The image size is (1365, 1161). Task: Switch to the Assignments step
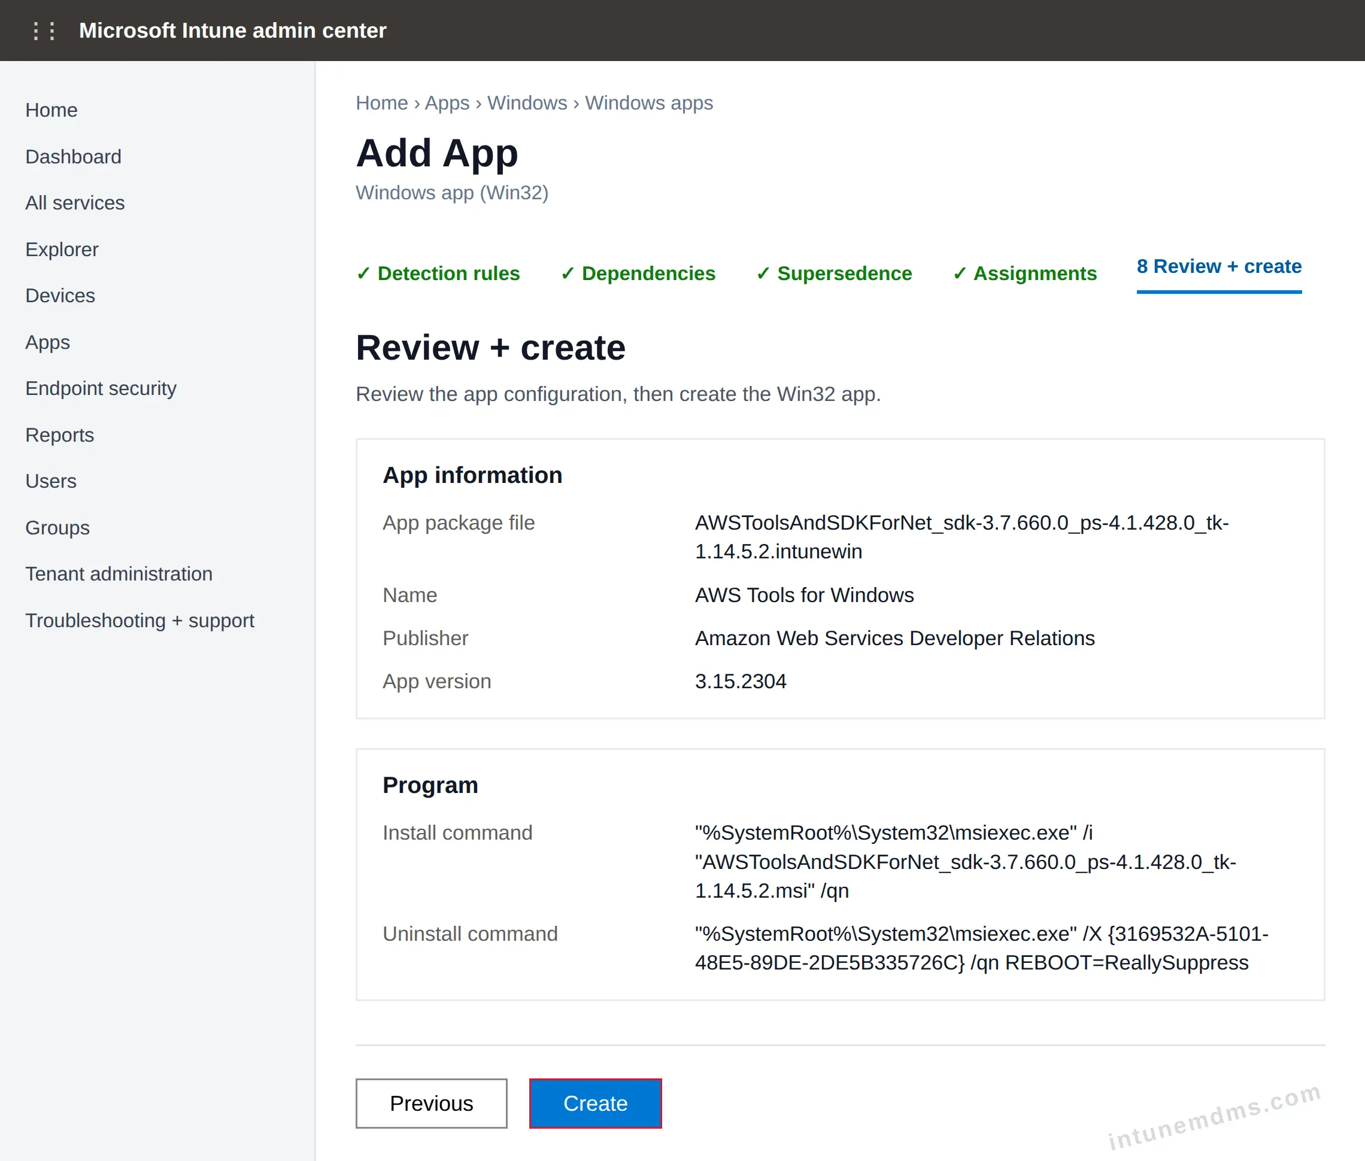coord(1024,273)
